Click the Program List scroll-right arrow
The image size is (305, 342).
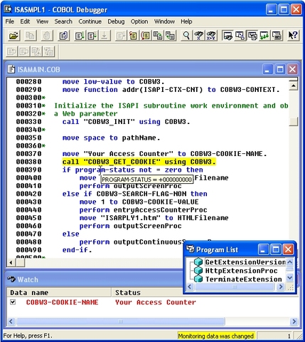pos(281,286)
